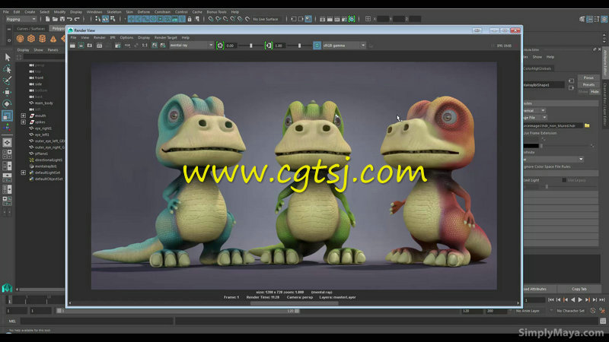The image size is (609, 342).
Task: Click the Render Region icon in Render View
Action: click(x=81, y=46)
